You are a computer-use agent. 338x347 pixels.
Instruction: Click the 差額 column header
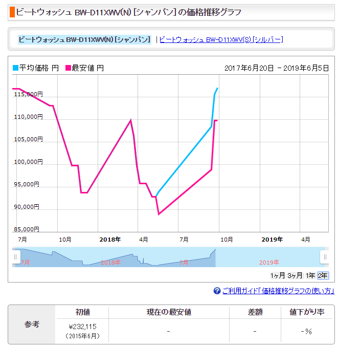click(x=255, y=312)
